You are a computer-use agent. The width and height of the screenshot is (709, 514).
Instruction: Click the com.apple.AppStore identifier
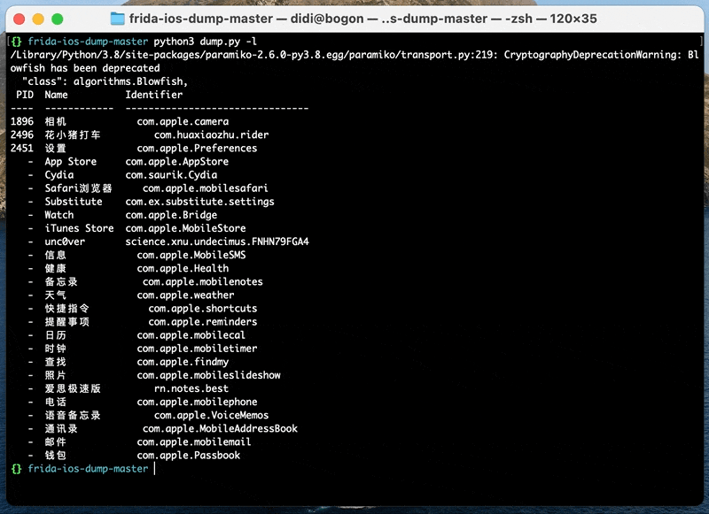[x=176, y=162]
